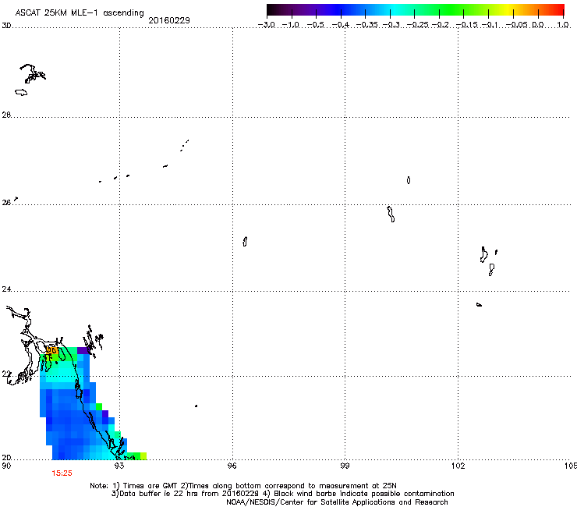577x507 pixels.
Task: Click the -0.3 color scale label
Action: pyautogui.click(x=391, y=25)
